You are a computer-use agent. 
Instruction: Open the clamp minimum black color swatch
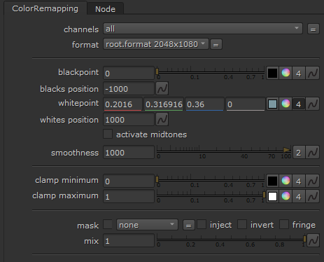[x=272, y=181]
